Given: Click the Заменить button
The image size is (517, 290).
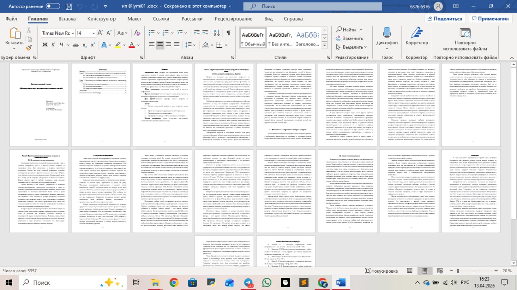Looking at the screenshot, I should [x=349, y=38].
